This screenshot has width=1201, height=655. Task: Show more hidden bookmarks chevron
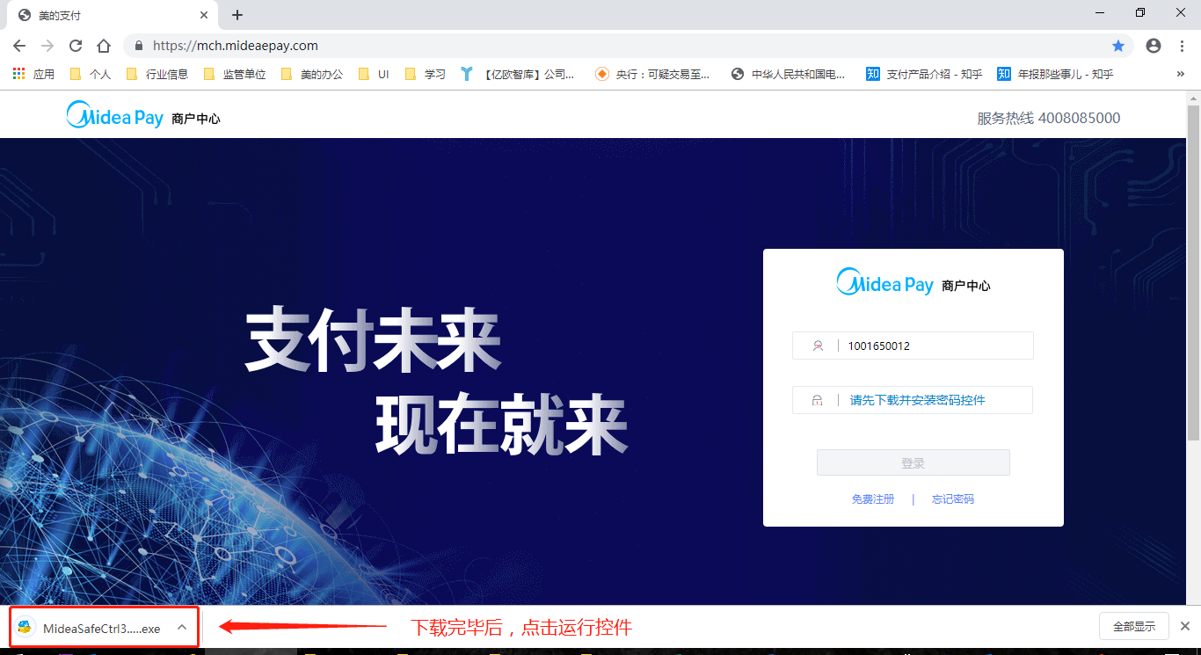point(1180,74)
